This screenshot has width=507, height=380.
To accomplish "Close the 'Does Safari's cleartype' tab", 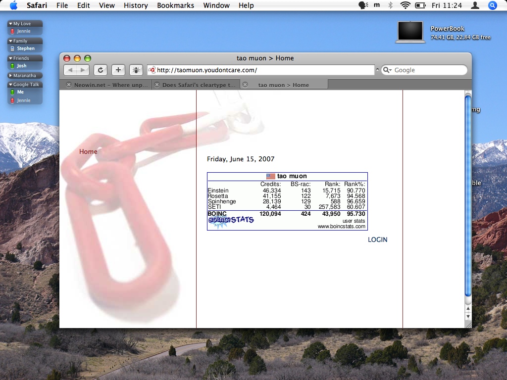I will [157, 85].
